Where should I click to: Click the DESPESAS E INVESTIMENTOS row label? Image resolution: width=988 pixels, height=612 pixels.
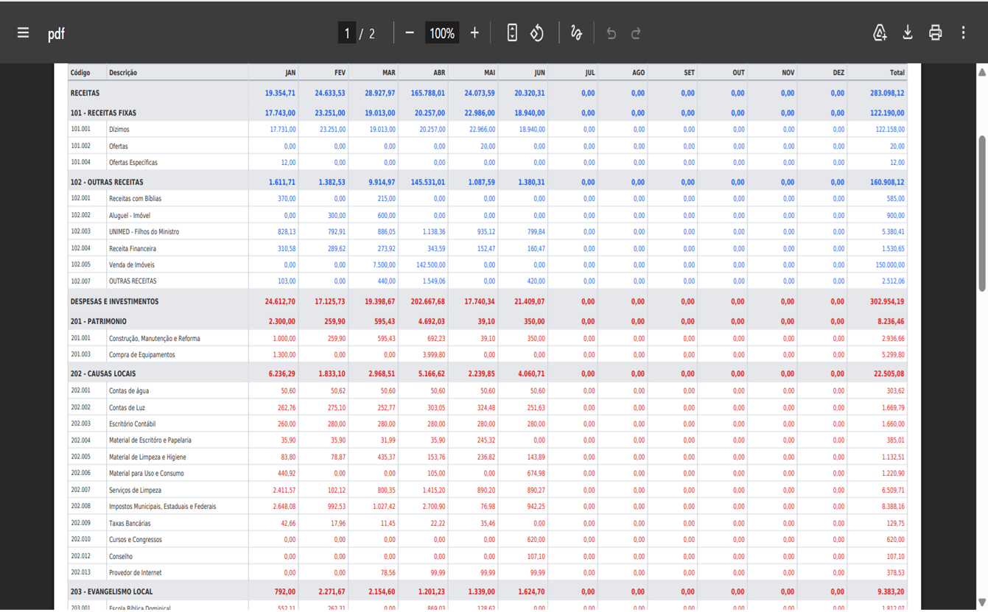tap(114, 302)
